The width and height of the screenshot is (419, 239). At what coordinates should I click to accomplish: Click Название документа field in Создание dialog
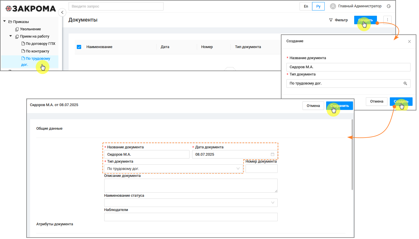pyautogui.click(x=348, y=67)
